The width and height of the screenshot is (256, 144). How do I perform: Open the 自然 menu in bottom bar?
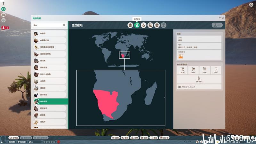[134, 138]
